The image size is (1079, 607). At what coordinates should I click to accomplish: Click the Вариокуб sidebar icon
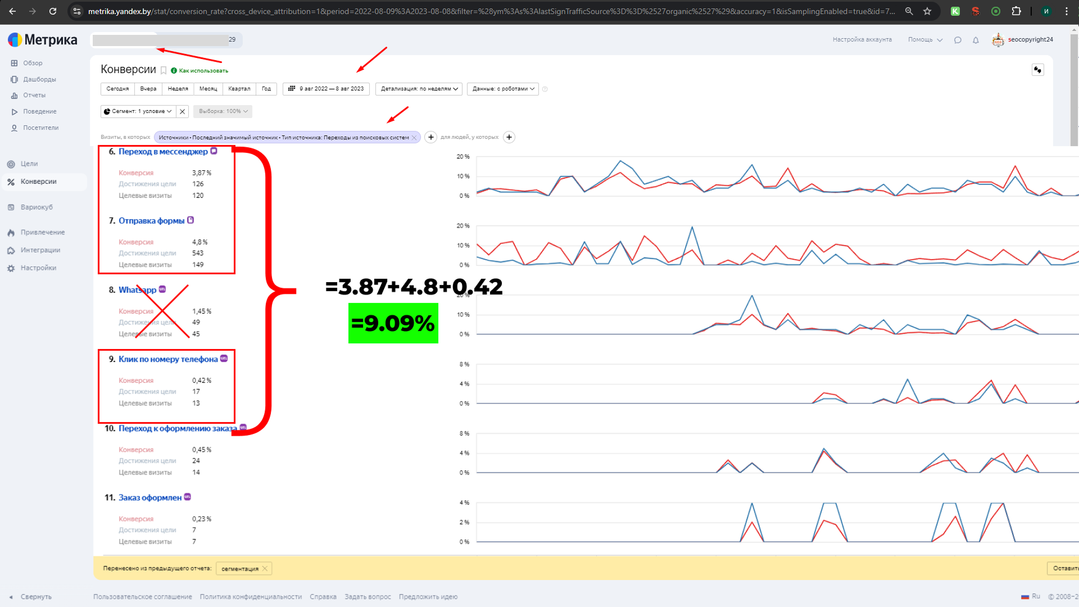pos(11,207)
